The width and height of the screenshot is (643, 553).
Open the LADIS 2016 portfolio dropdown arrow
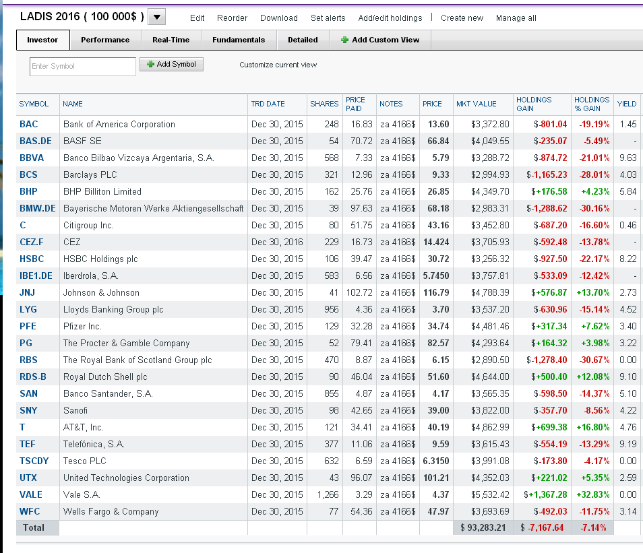(156, 18)
